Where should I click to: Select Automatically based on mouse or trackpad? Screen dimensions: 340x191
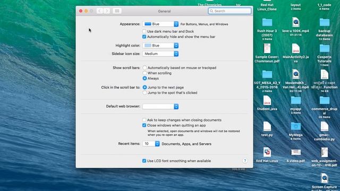[x=144, y=68]
